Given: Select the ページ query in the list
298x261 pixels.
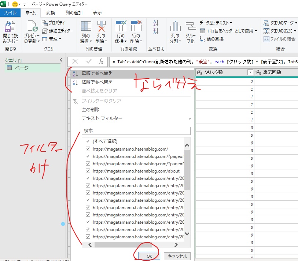Looking at the screenshot, I should pos(33,68).
